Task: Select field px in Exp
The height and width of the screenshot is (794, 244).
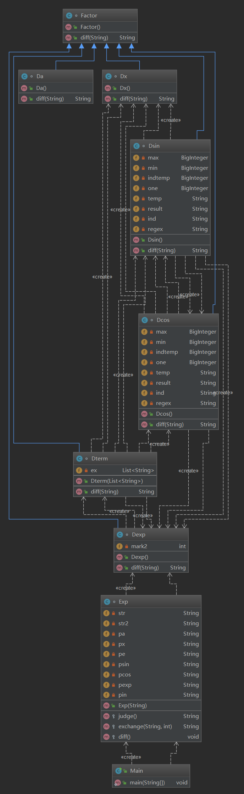Action: pyautogui.click(x=122, y=644)
